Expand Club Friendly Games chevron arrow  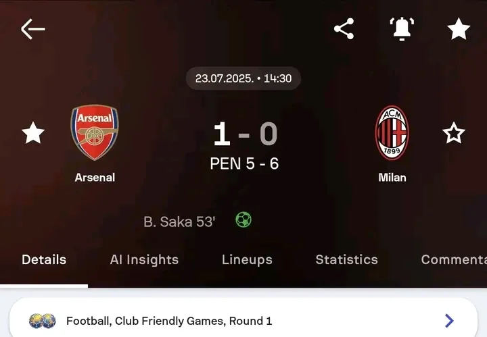pyautogui.click(x=449, y=321)
